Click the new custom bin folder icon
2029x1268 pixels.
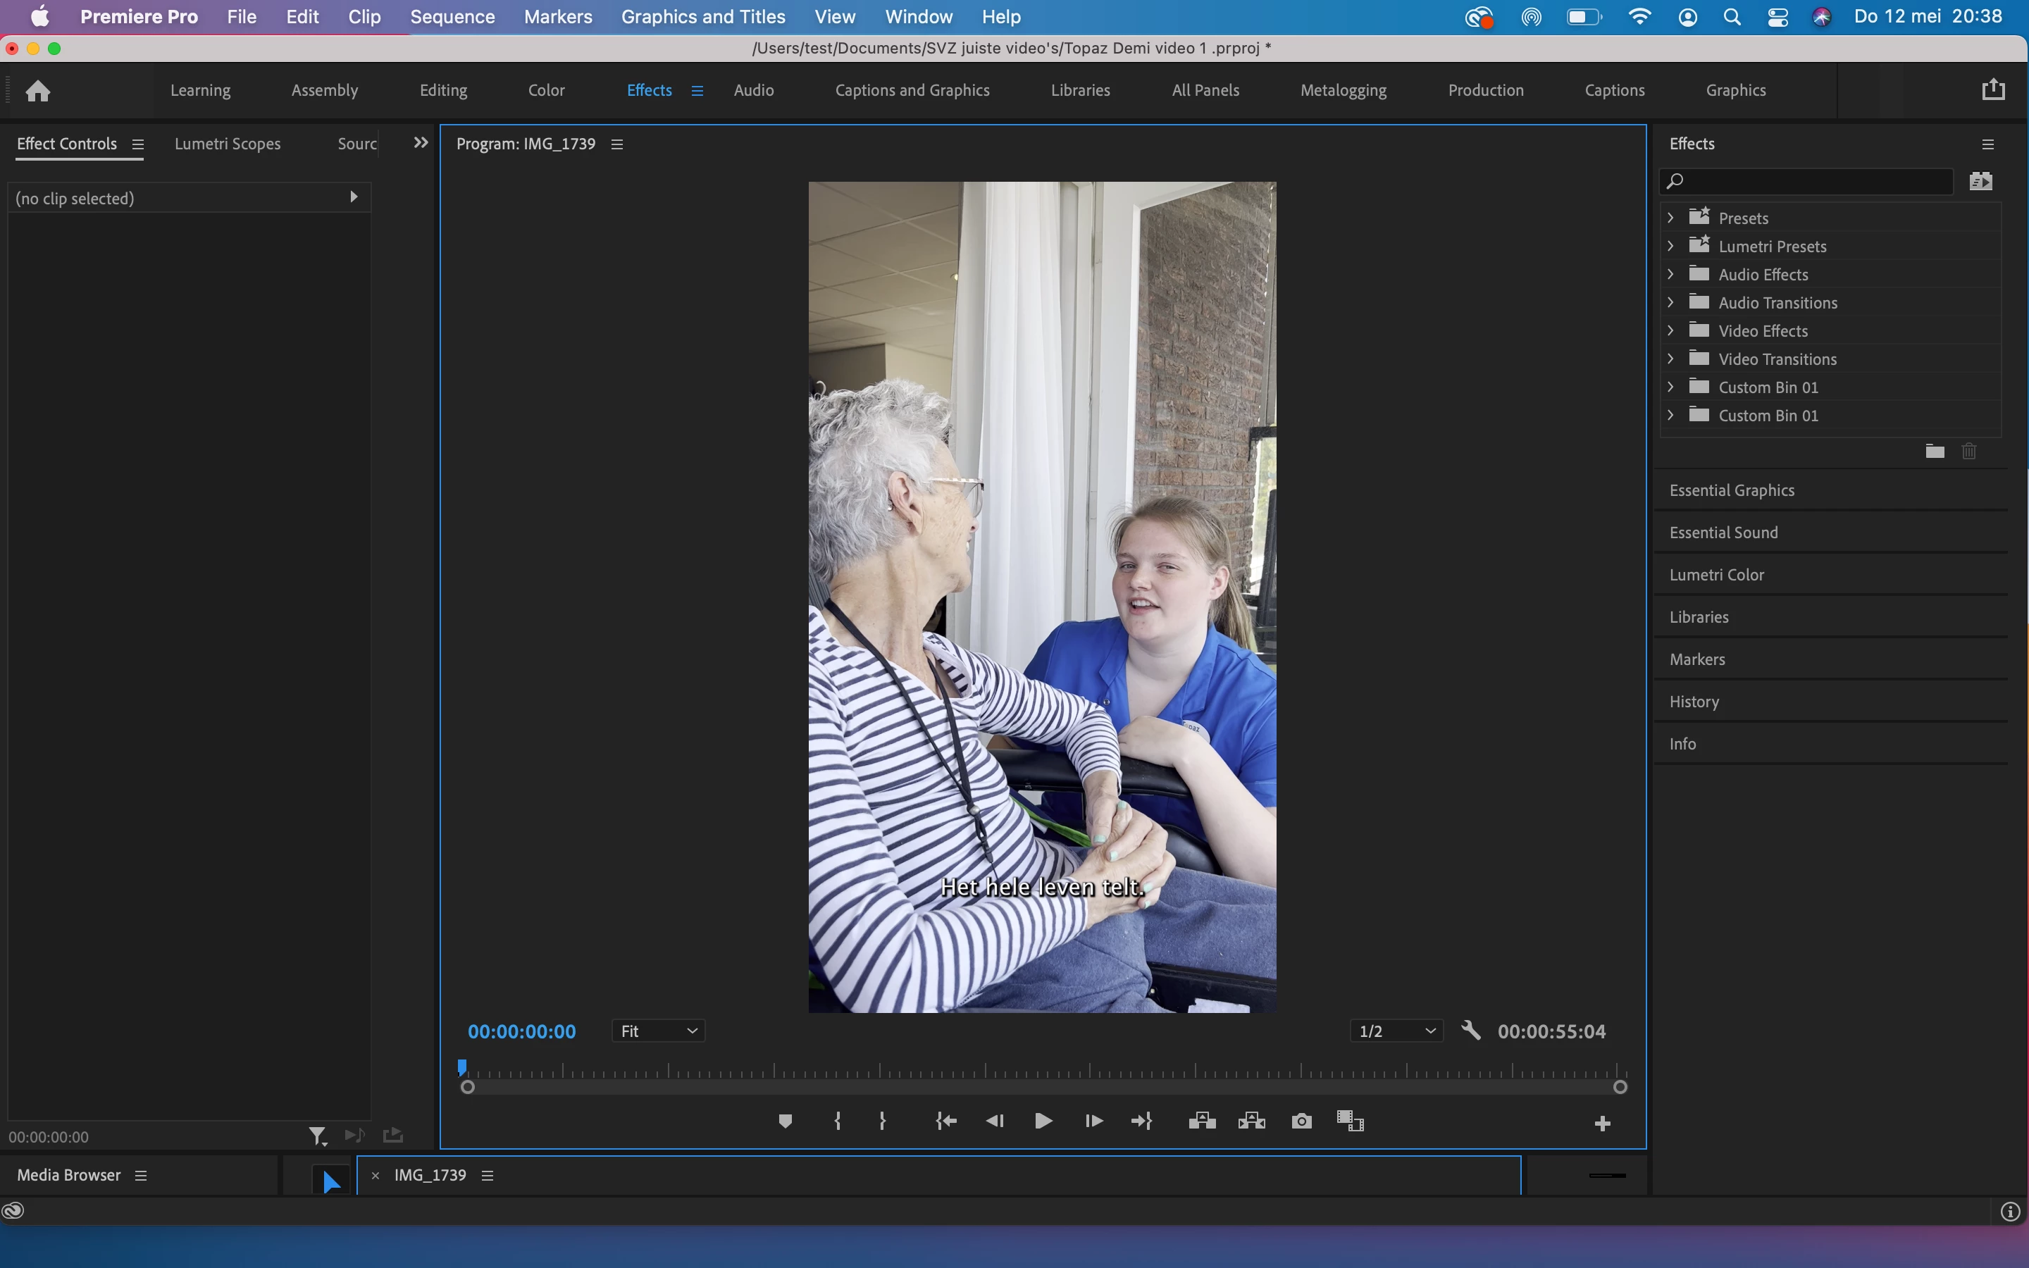(x=1935, y=452)
